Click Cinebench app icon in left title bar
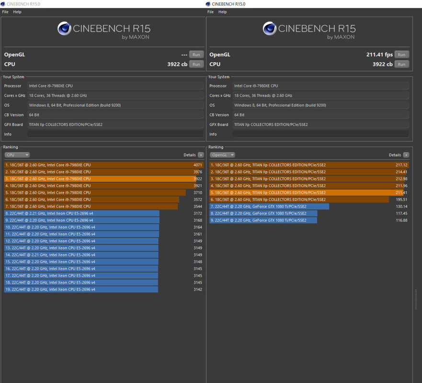Viewport: 422px width, 383px height. pos(3,4)
